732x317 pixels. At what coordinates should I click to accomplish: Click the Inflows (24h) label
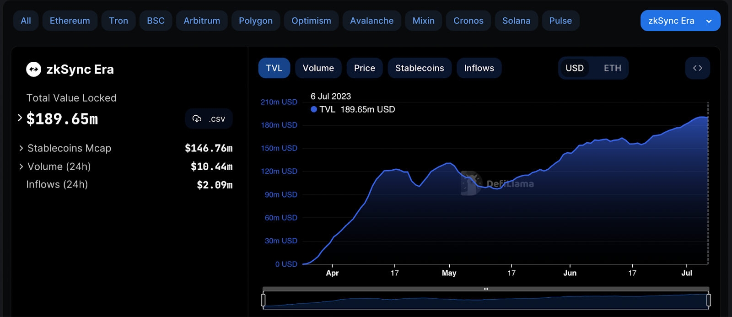tap(57, 184)
